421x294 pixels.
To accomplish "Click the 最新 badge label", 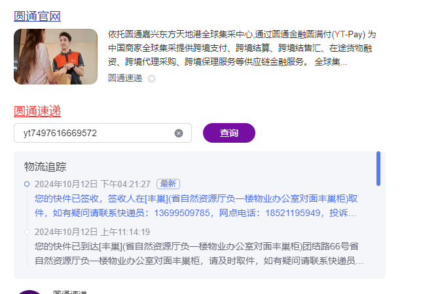I will 168,184.
